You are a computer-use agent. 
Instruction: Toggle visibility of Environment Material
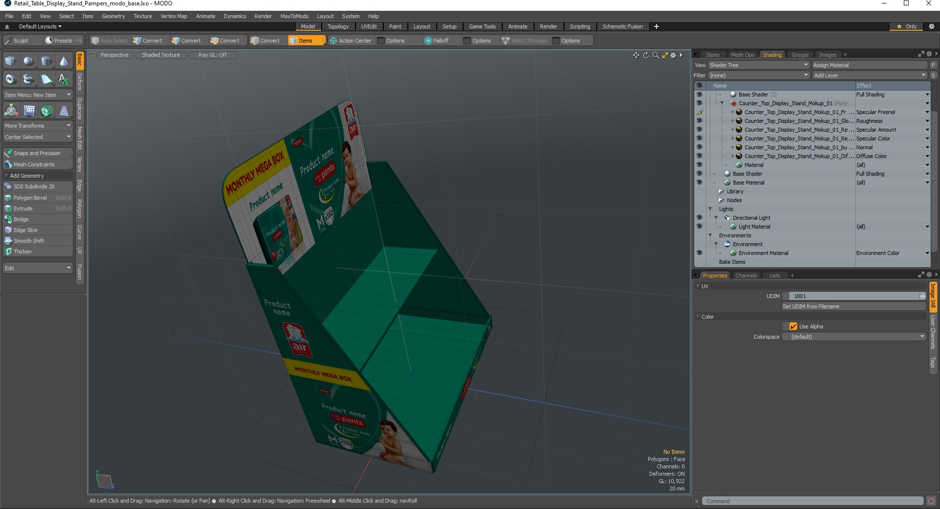point(699,253)
